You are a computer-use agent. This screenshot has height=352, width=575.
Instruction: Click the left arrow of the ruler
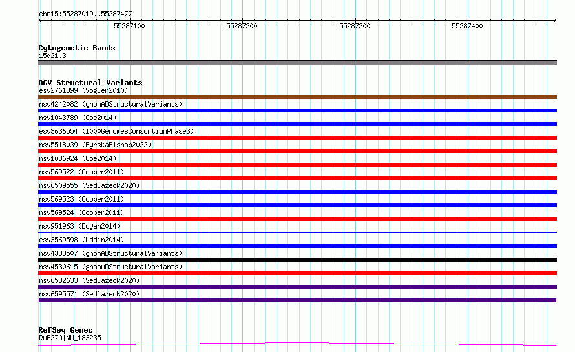click(40, 20)
